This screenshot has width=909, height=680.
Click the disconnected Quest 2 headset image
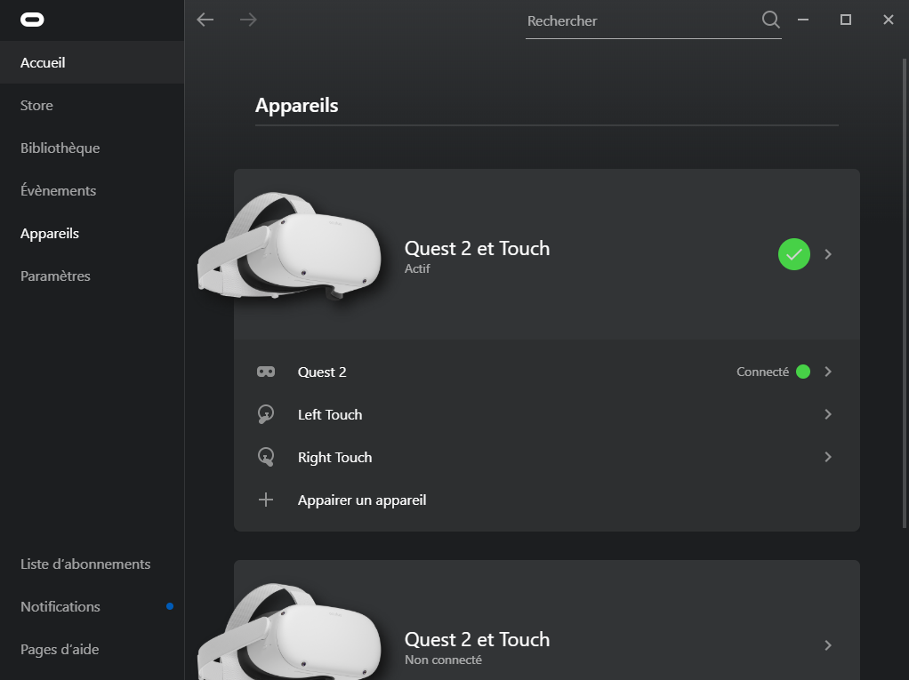coord(289,631)
